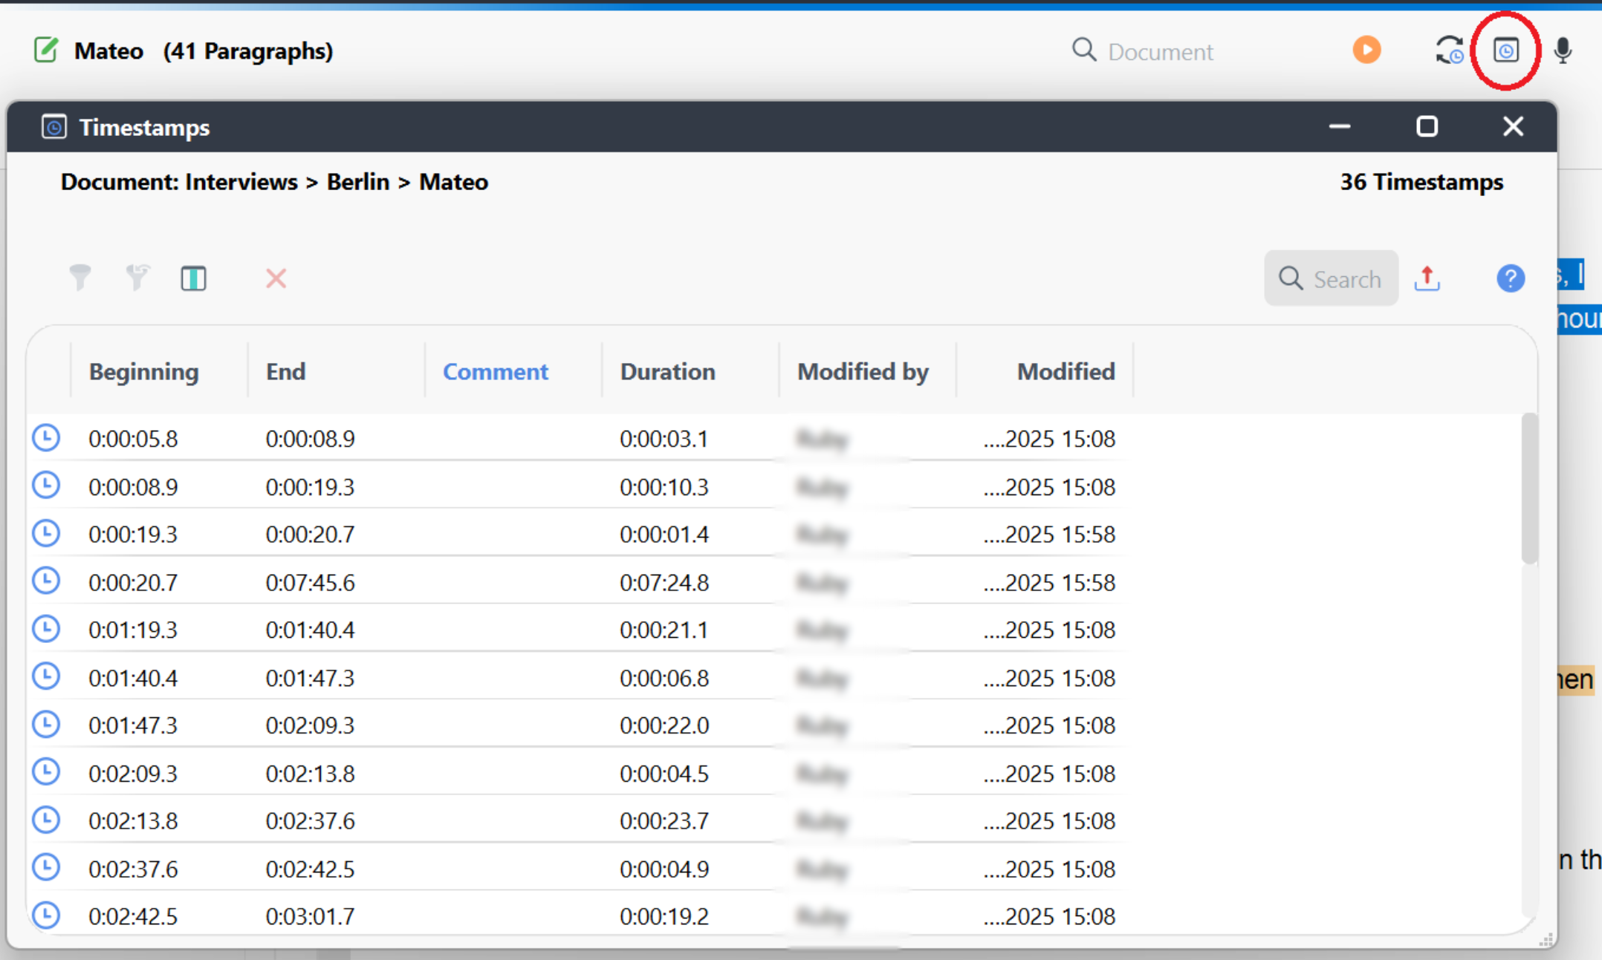Click the Document search field at top

pos(1160,52)
